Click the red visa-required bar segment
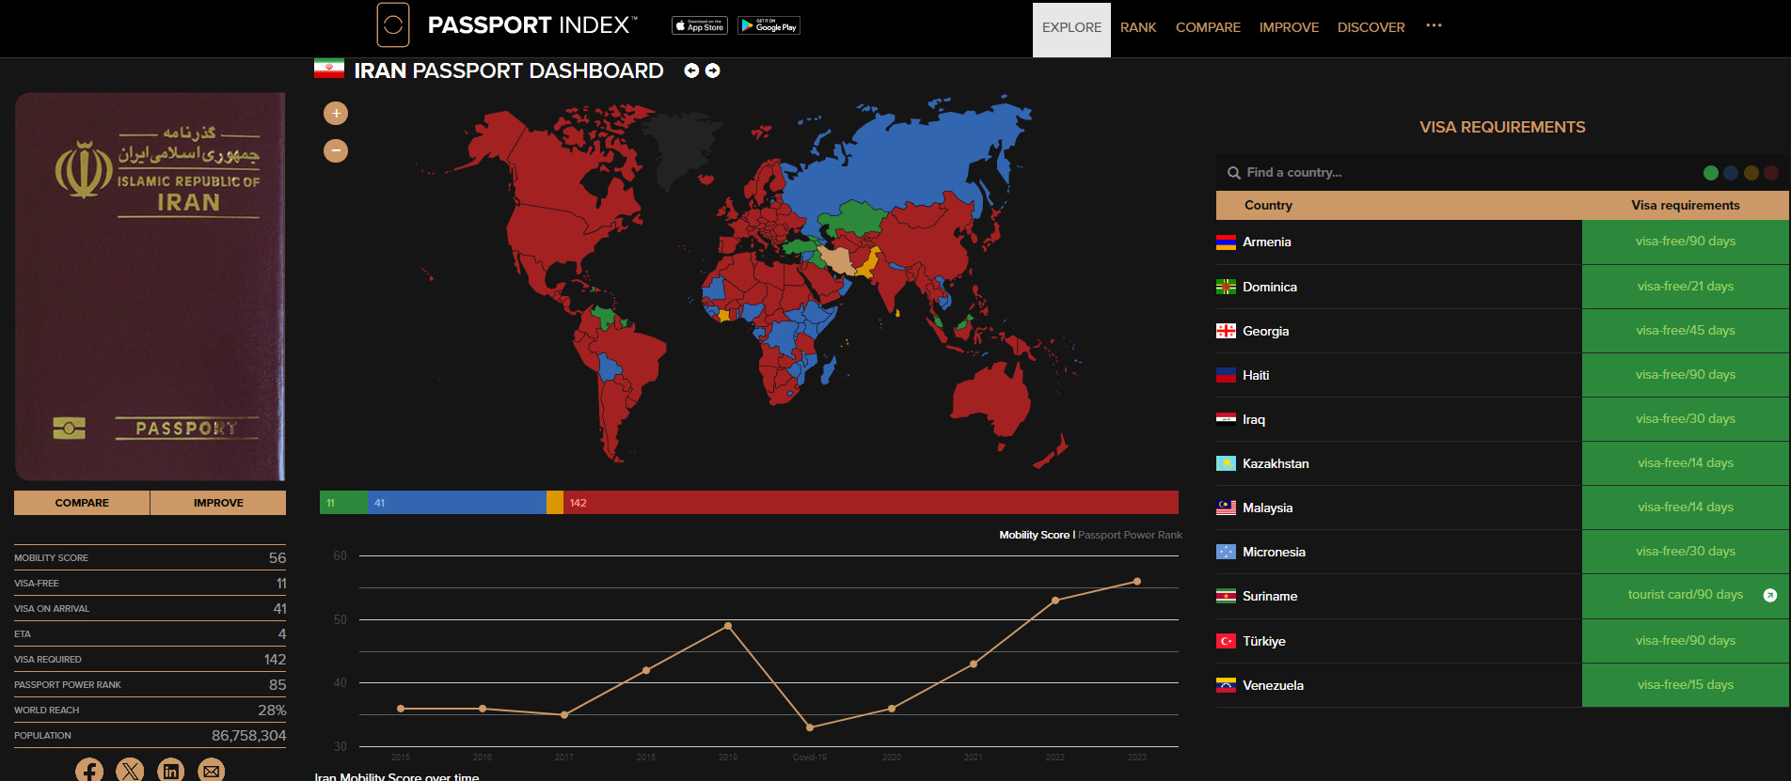1791x781 pixels. click(x=870, y=503)
